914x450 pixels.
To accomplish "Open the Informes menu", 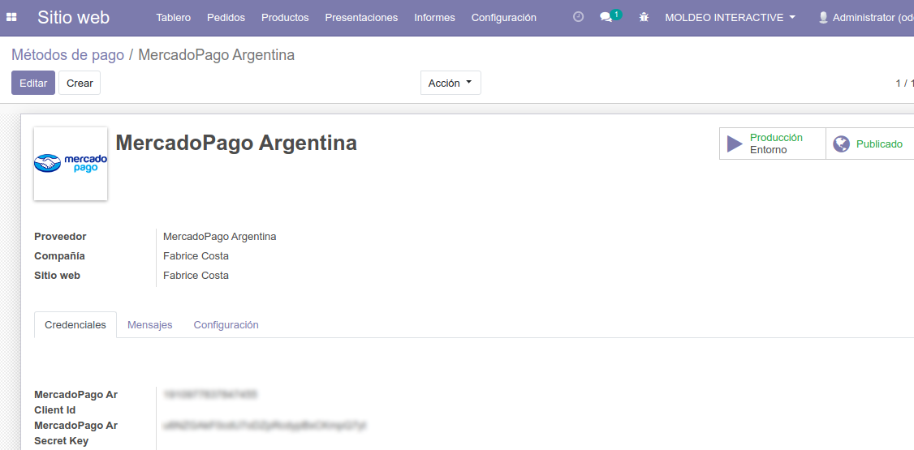I will tap(435, 18).
